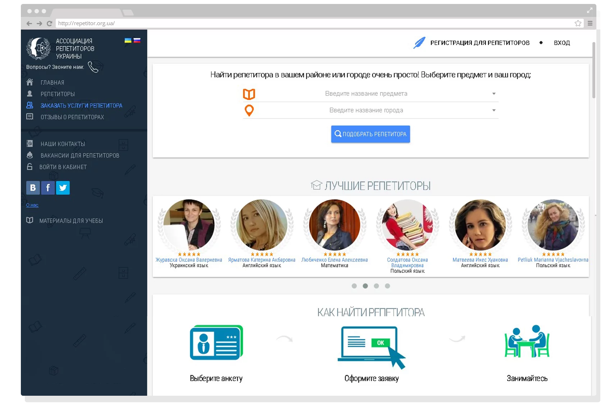Screen dimensions: 614x413
Task: Click the study table icon above Занимайтесь
Action: pos(527,341)
